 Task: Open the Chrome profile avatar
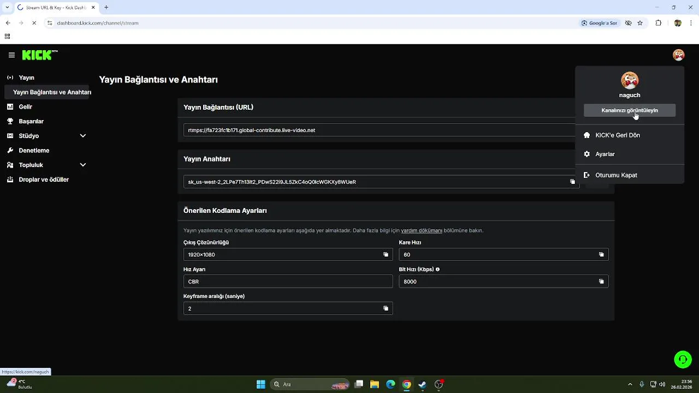678,23
